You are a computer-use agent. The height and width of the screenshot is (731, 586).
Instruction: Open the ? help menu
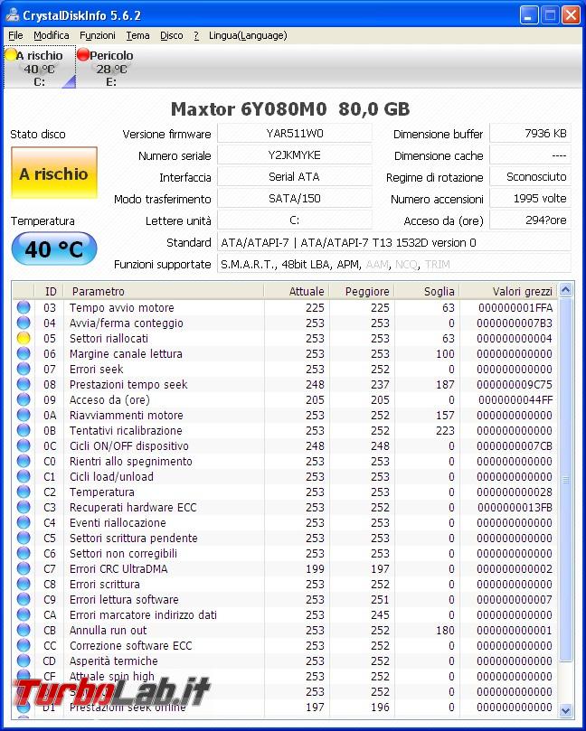point(196,35)
